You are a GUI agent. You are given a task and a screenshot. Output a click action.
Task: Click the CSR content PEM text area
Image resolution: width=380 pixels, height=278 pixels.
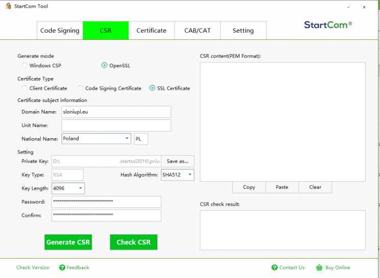pyautogui.click(x=282, y=122)
